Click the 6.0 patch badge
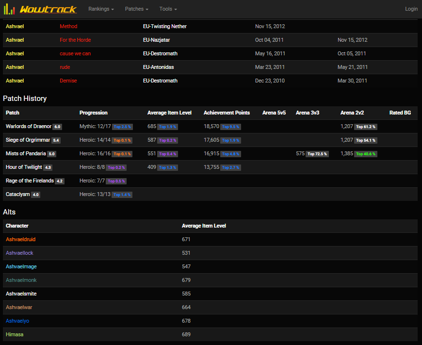Screen dimensions: 422x345 coord(57,127)
